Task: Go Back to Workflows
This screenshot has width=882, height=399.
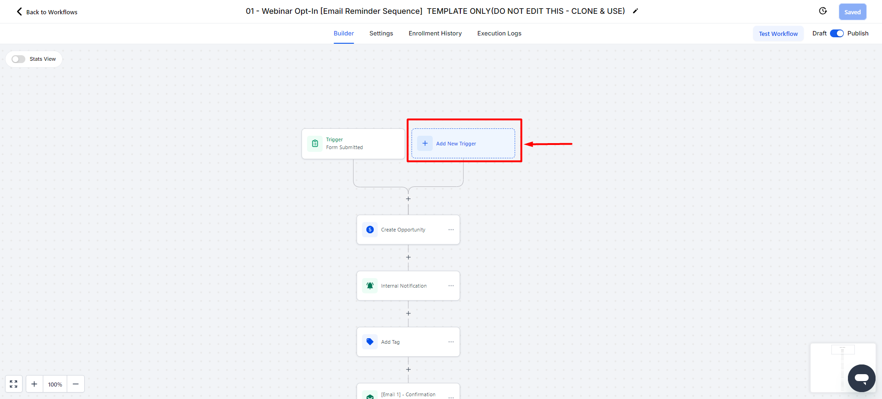Action: [x=47, y=12]
